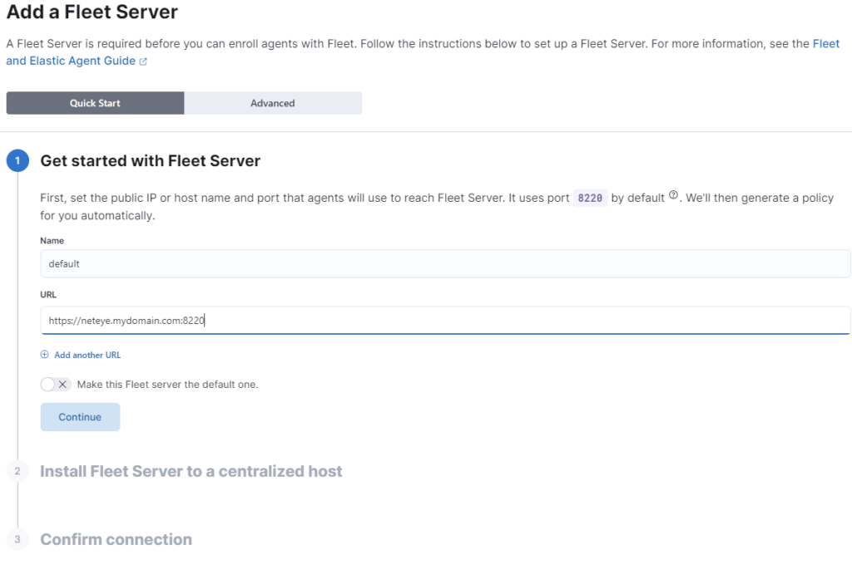Click the external link icon after Agent Guide
The image size is (852, 579).
click(x=143, y=61)
